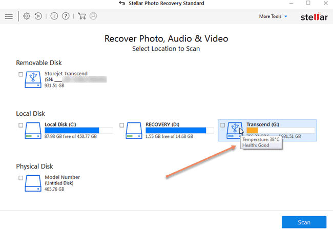Close the Stellar Photo Recovery window

click(325, 3)
